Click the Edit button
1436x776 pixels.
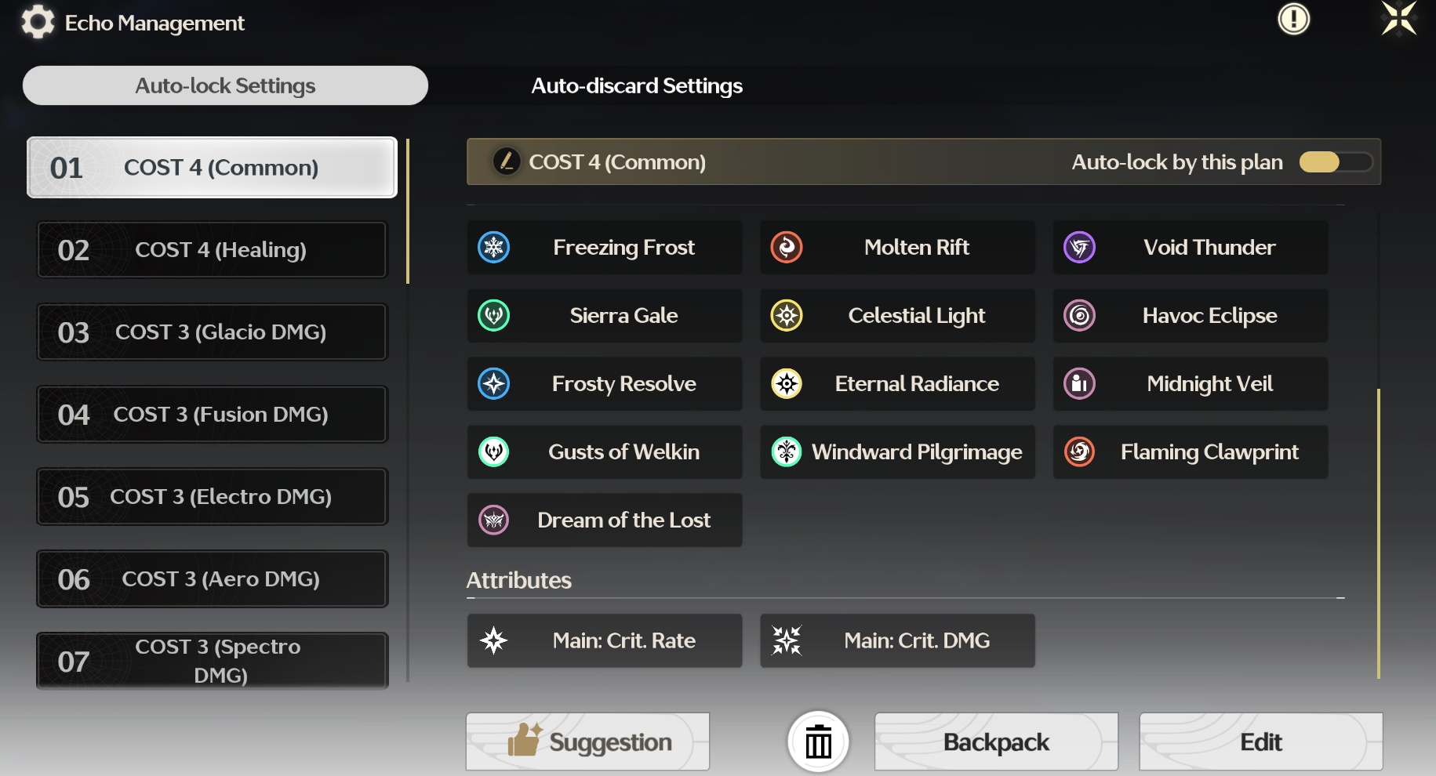1261,742
